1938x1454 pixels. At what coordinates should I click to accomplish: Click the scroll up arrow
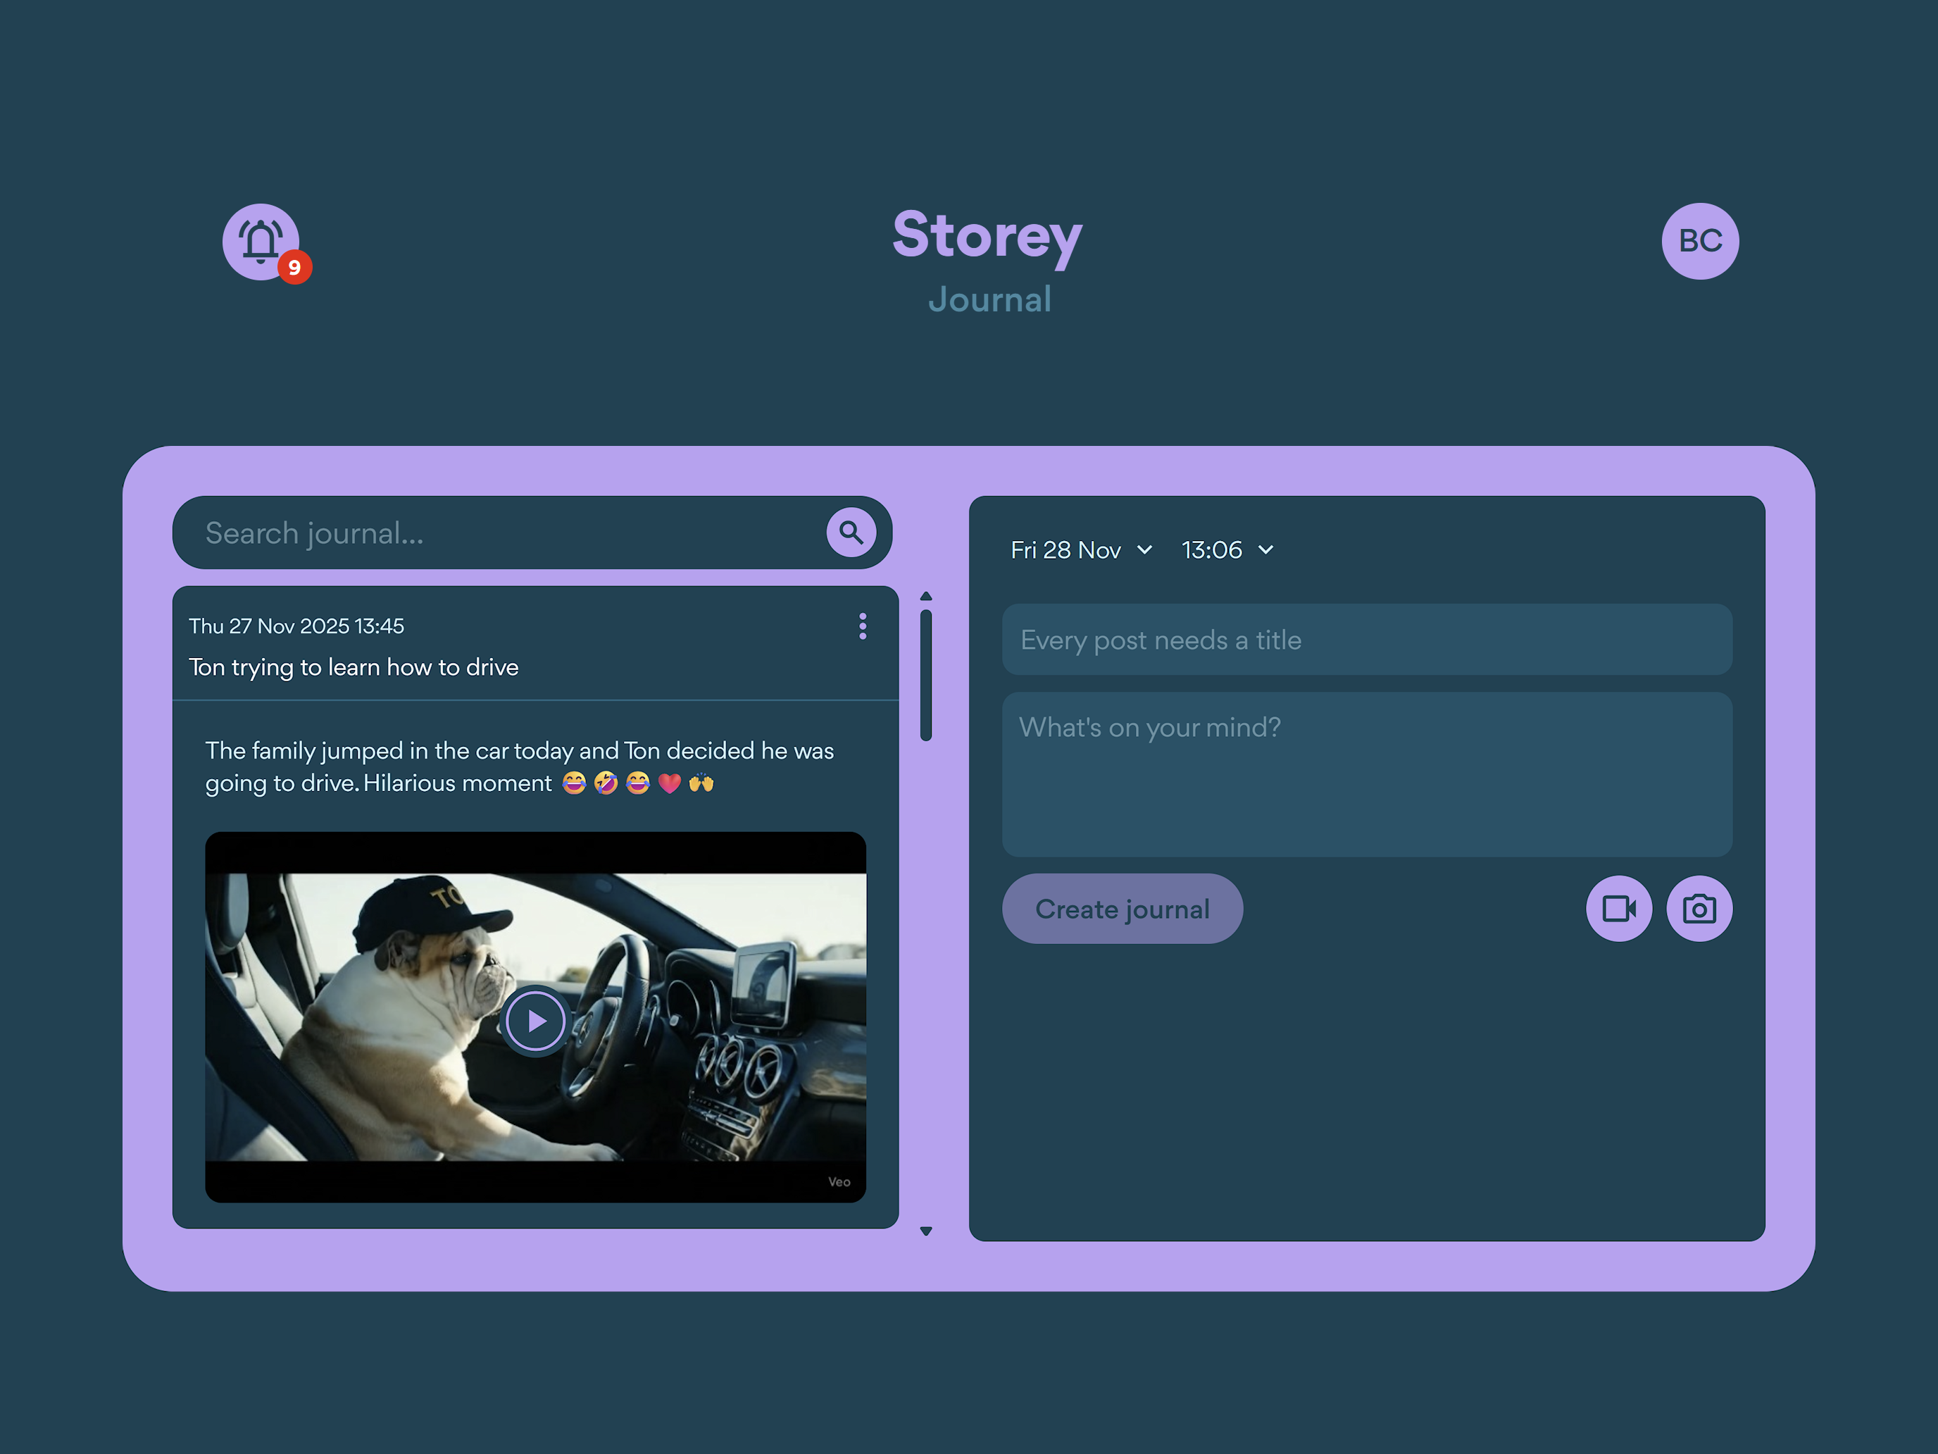click(x=926, y=596)
